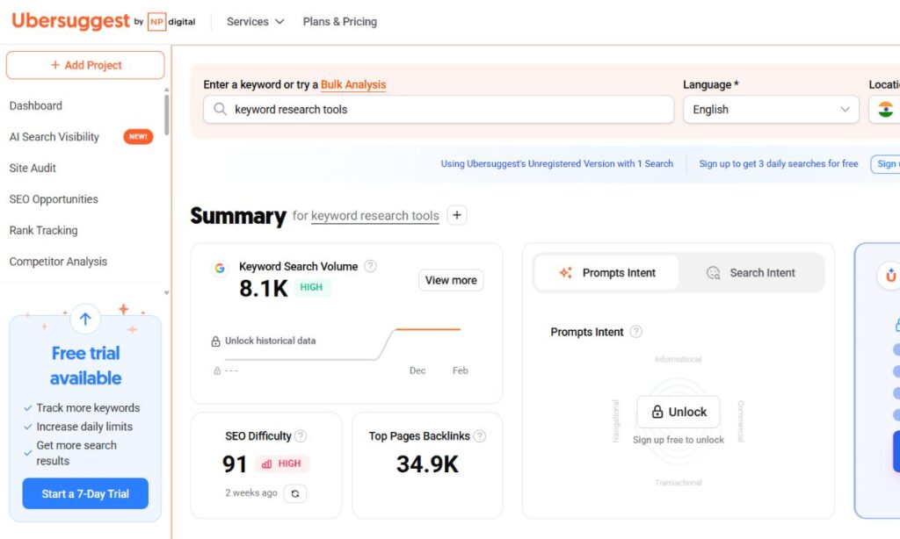900x539 pixels.
Task: Click the circular up-arrow in the trial panel
Action: [x=85, y=320]
